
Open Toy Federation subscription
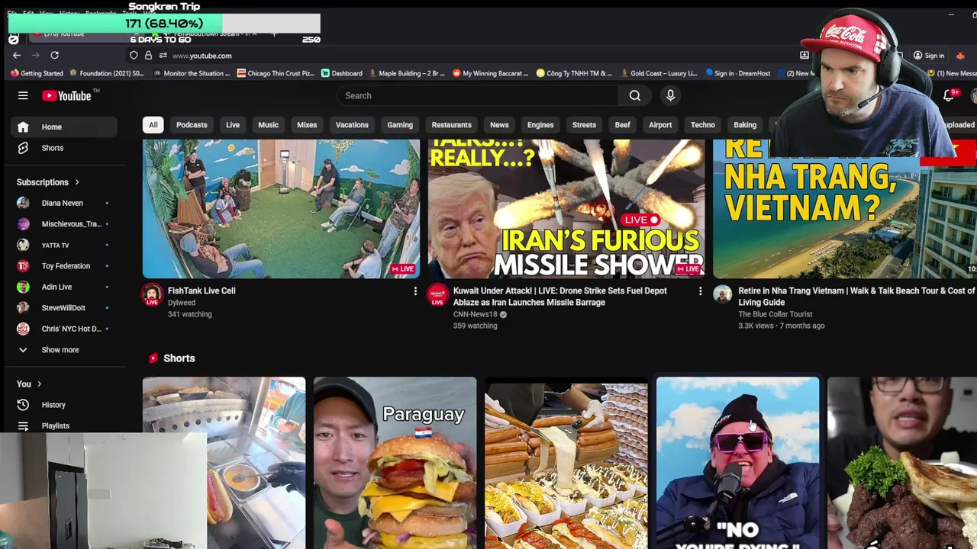tap(64, 266)
